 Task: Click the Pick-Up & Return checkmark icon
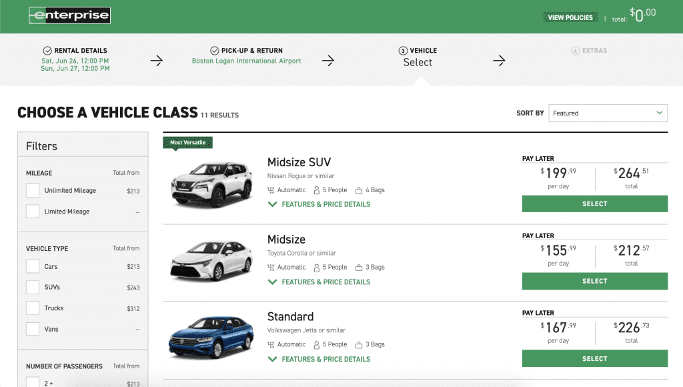(x=214, y=51)
